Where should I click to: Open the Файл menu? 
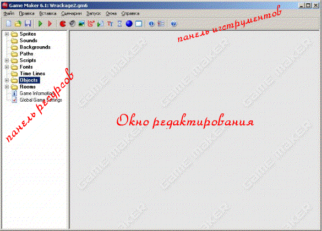point(9,14)
